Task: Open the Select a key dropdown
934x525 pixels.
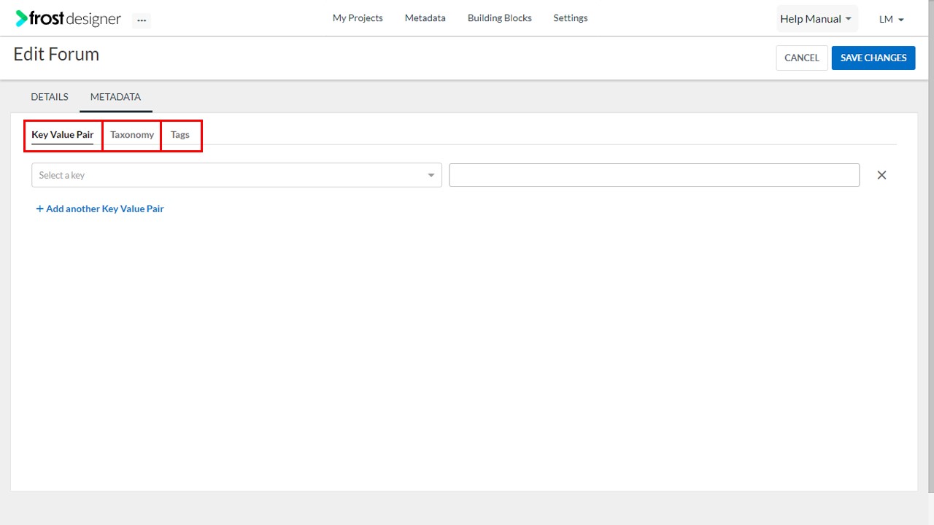Action: click(x=236, y=175)
